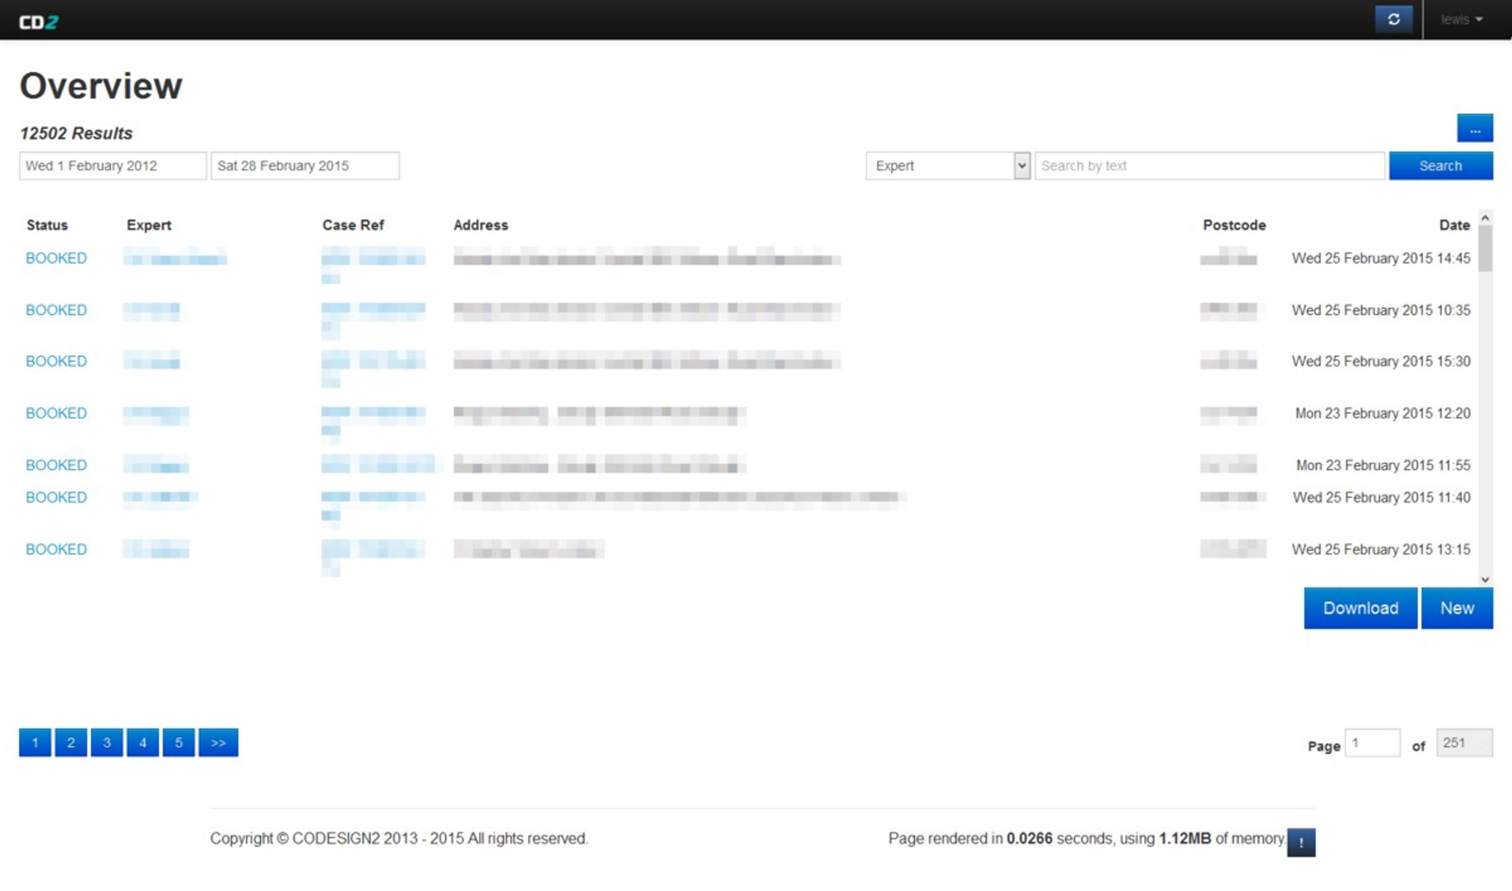Click the Date column header
The image size is (1512, 891).
coord(1455,225)
